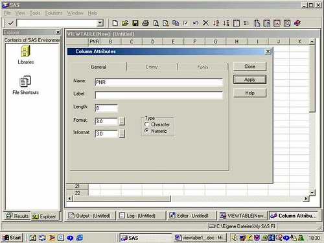This screenshot has width=324, height=243.
Task: Print using the printer toolbar icon
Action: click(x=146, y=23)
